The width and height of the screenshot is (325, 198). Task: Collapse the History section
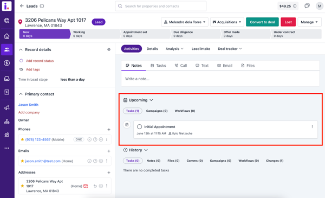[x=146, y=150]
